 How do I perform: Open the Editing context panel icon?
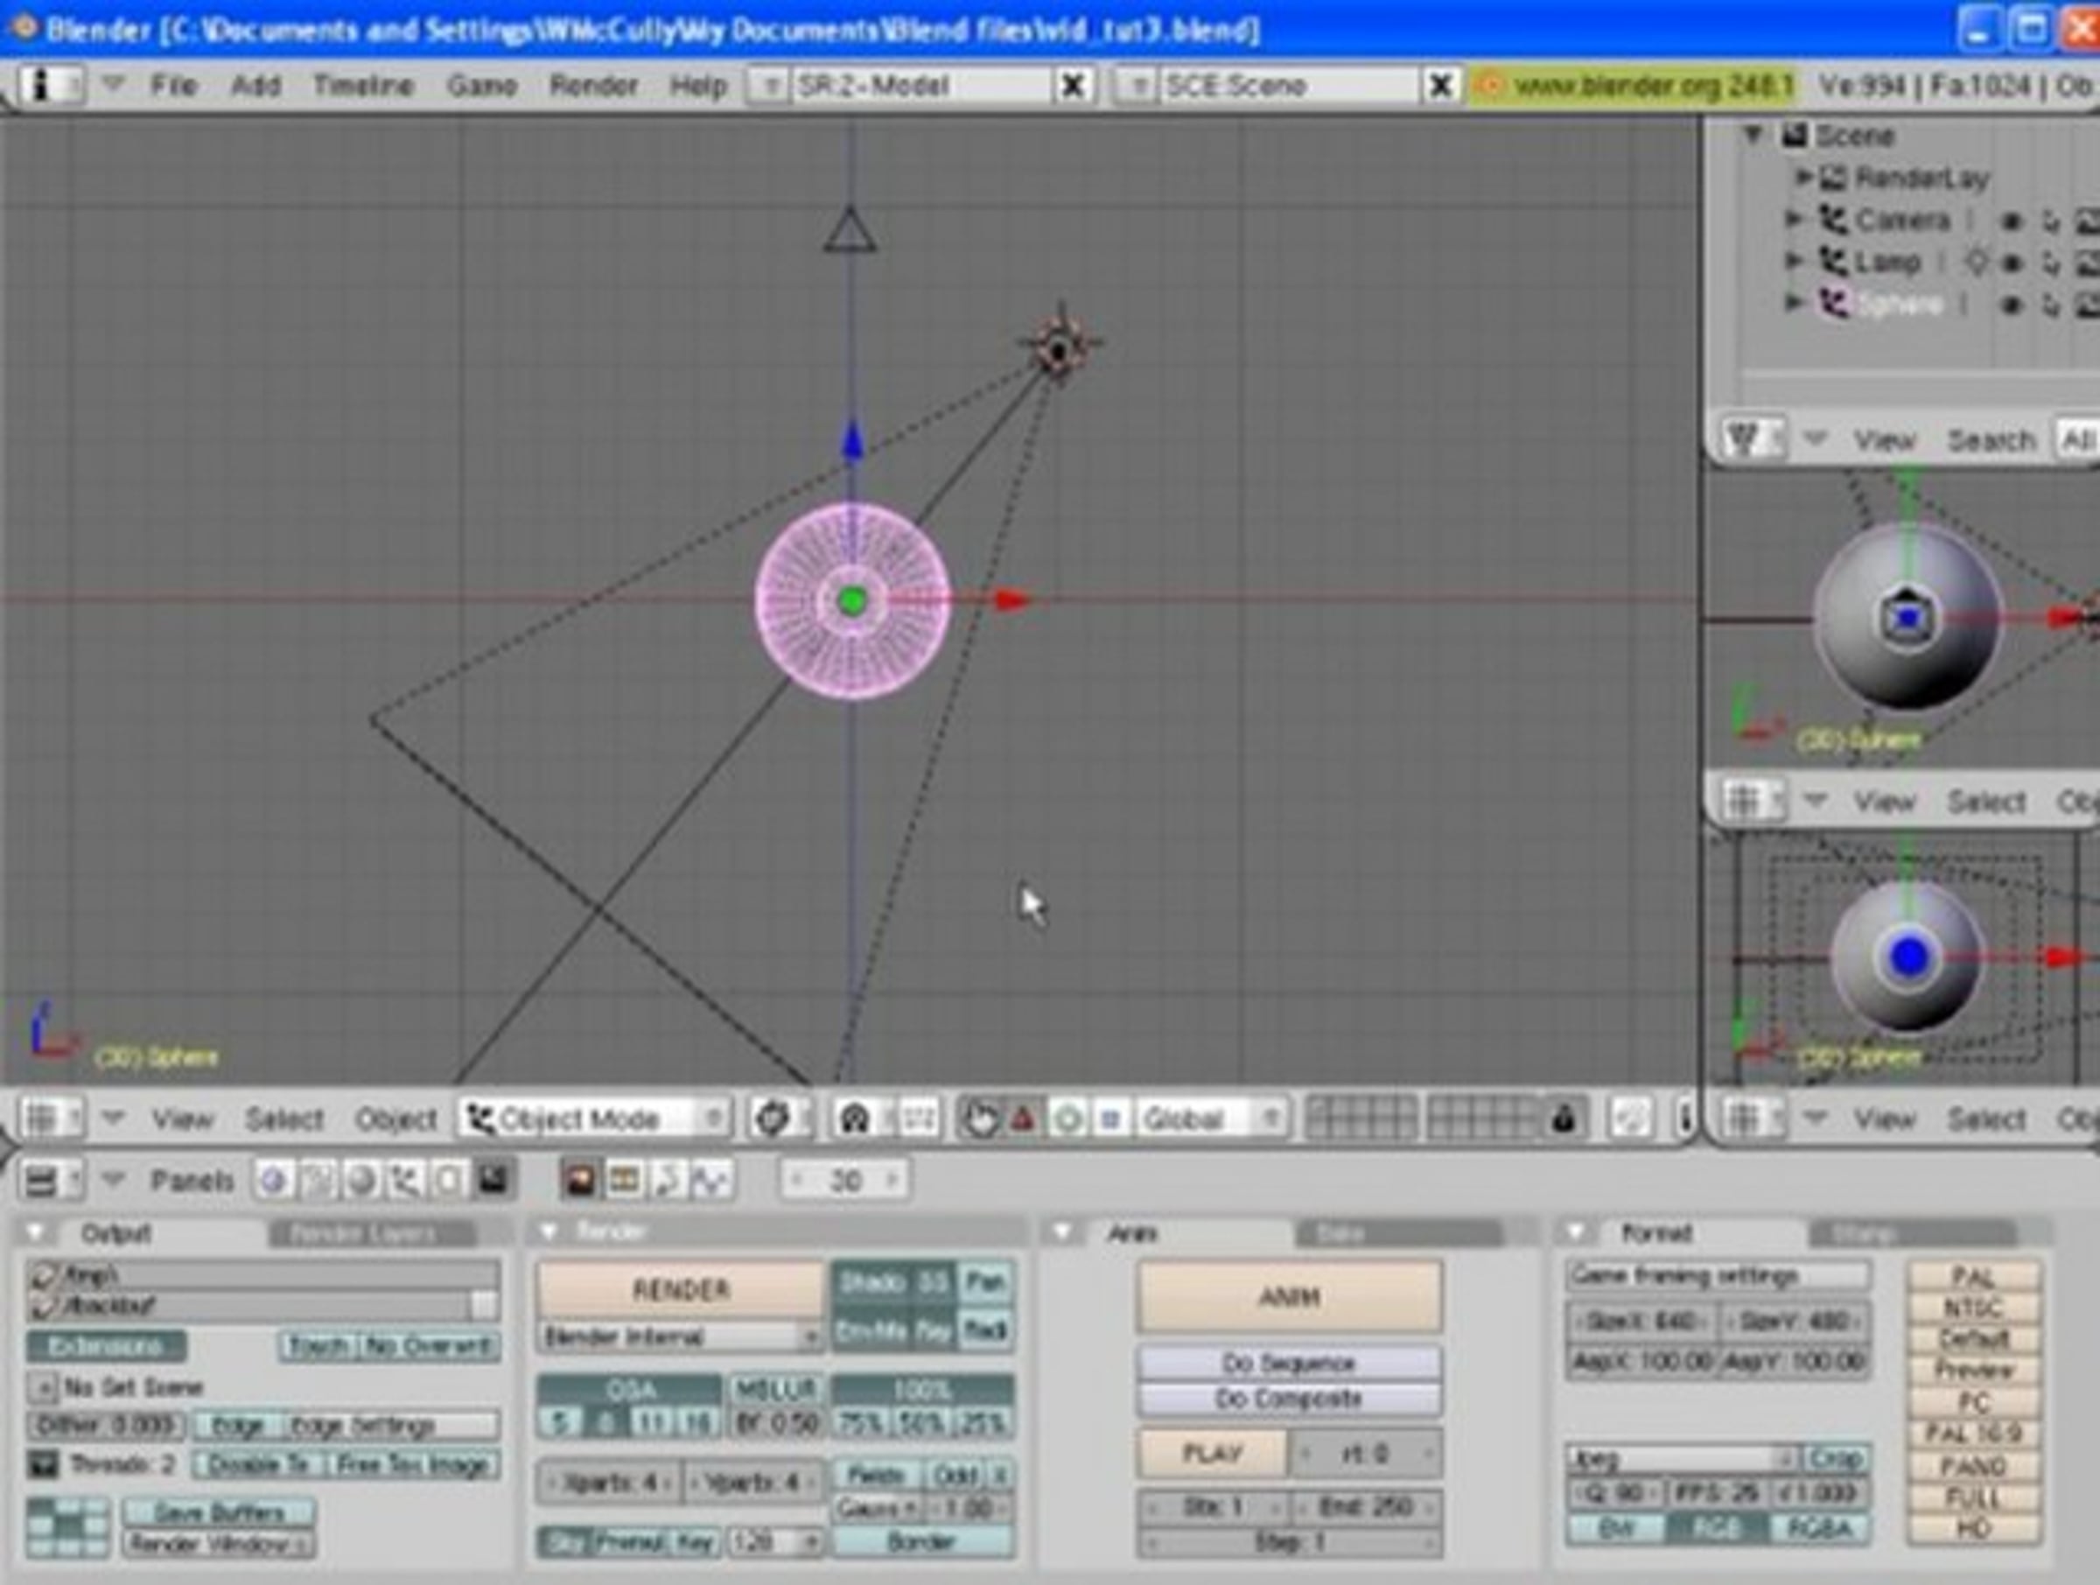pyautogui.click(x=449, y=1181)
